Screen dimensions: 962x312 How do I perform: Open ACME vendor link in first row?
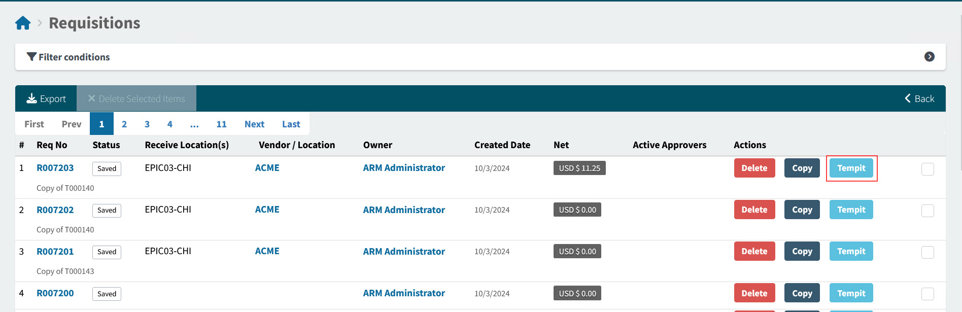(267, 168)
